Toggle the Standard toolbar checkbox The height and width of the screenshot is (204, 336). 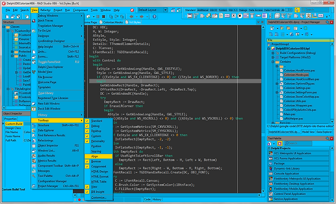(87, 121)
